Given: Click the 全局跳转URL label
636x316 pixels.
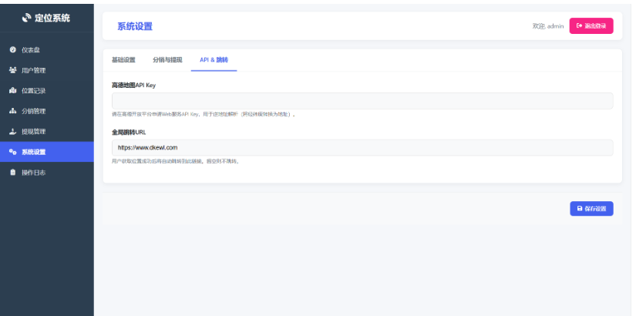Looking at the screenshot, I should (x=129, y=133).
